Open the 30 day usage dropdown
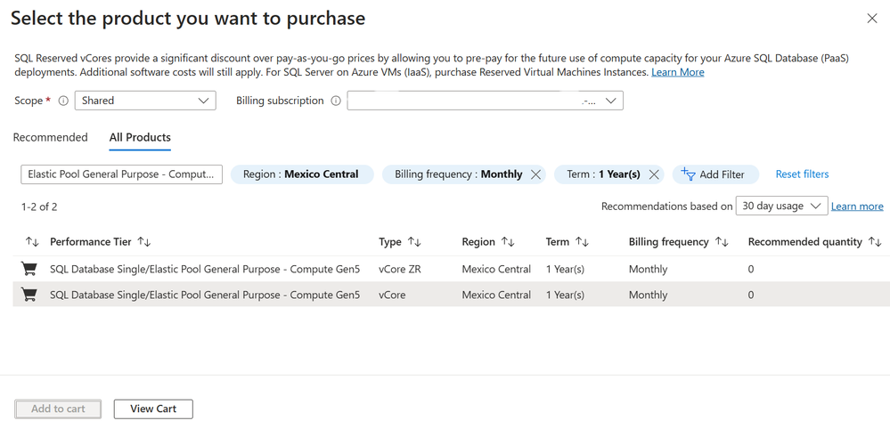890x437 pixels. 782,206
